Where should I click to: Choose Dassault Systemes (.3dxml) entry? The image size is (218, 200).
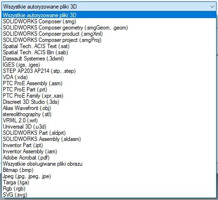pyautogui.click(x=109, y=59)
